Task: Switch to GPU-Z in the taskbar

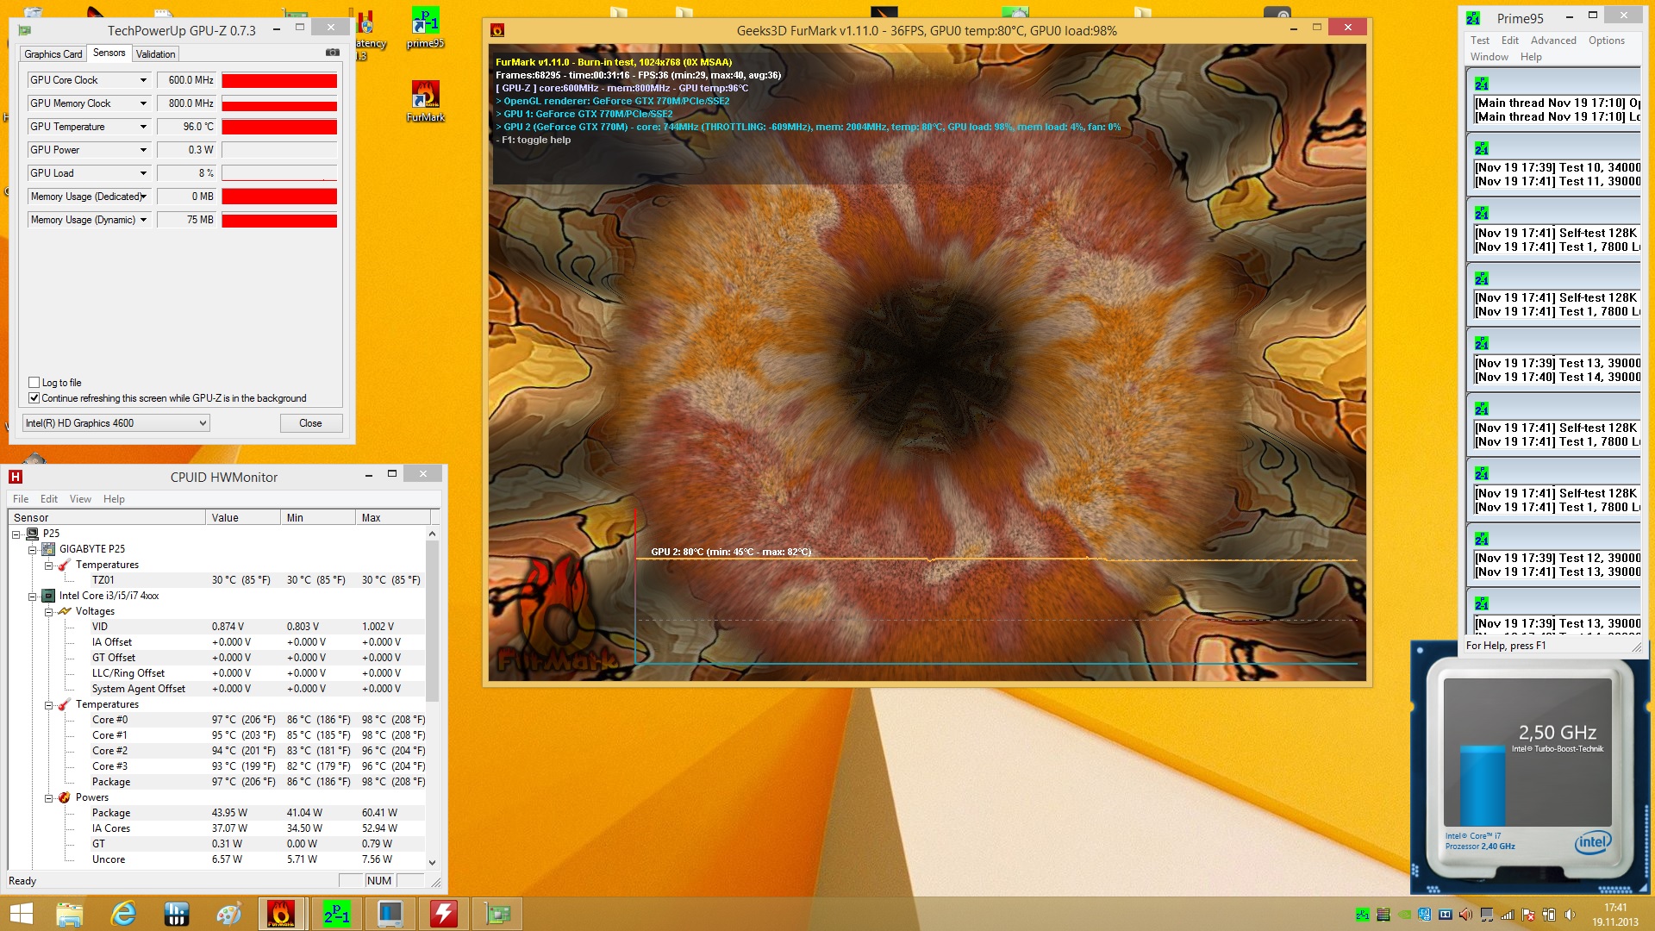Action: pyautogui.click(x=497, y=914)
